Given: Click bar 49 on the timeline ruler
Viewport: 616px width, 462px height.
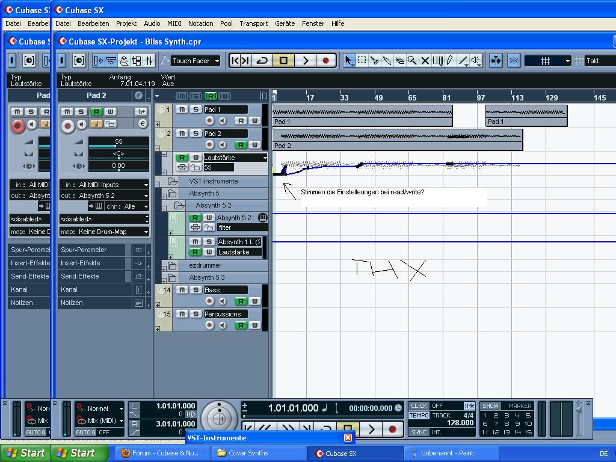Looking at the screenshot, I should point(378,97).
